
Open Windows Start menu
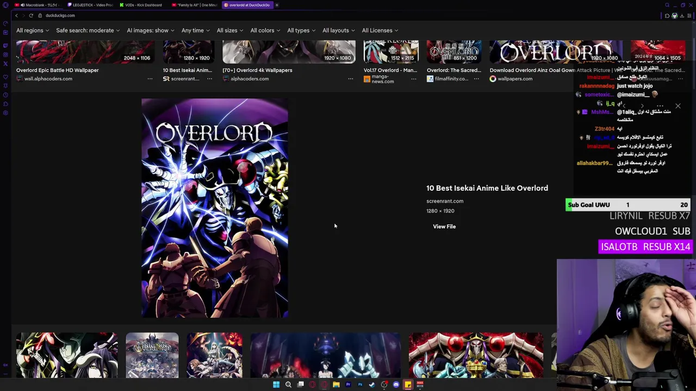[276, 384]
